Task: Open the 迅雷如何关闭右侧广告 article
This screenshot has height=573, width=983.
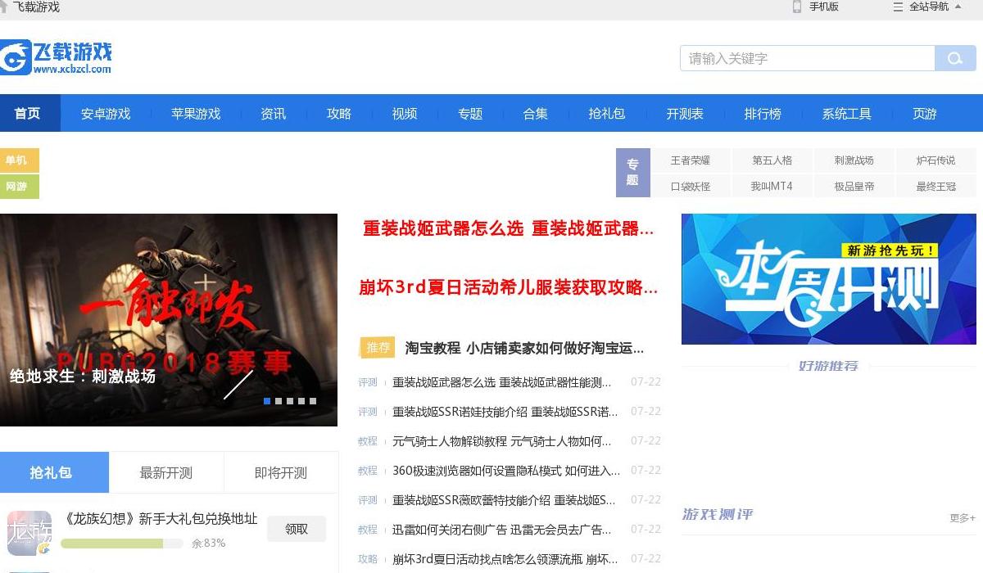Action: pos(502,530)
